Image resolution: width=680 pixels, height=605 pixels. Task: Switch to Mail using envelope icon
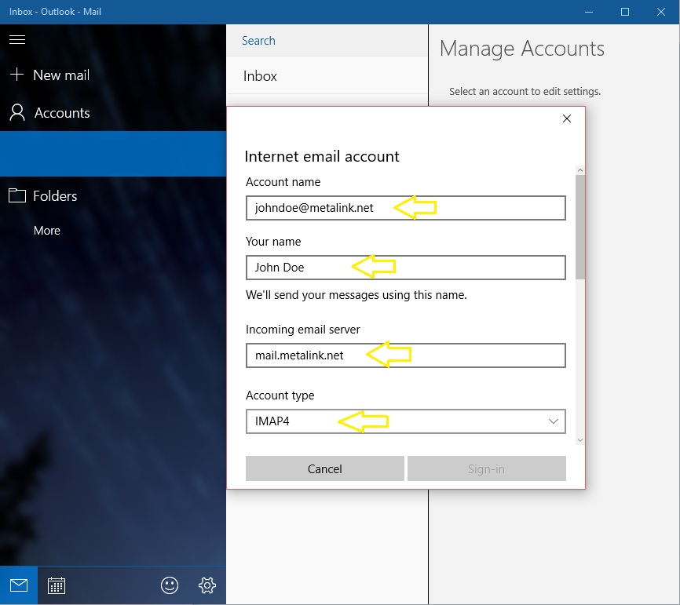coord(19,585)
